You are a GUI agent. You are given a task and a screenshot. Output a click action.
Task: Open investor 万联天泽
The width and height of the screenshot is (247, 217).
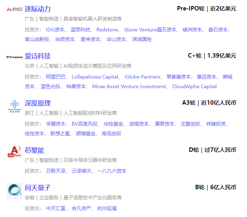pyautogui.click(x=56, y=171)
